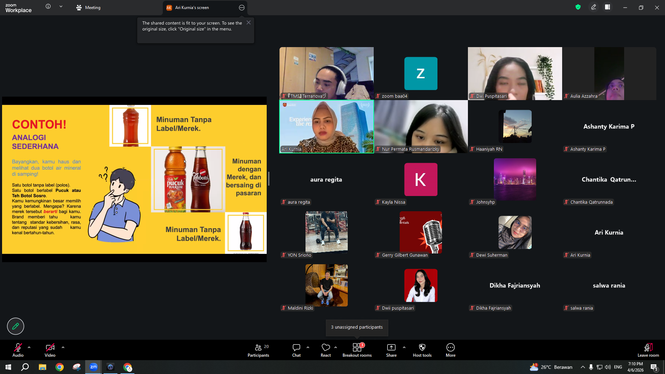The image size is (665, 374).
Task: Open the More options menu
Action: [x=451, y=350]
